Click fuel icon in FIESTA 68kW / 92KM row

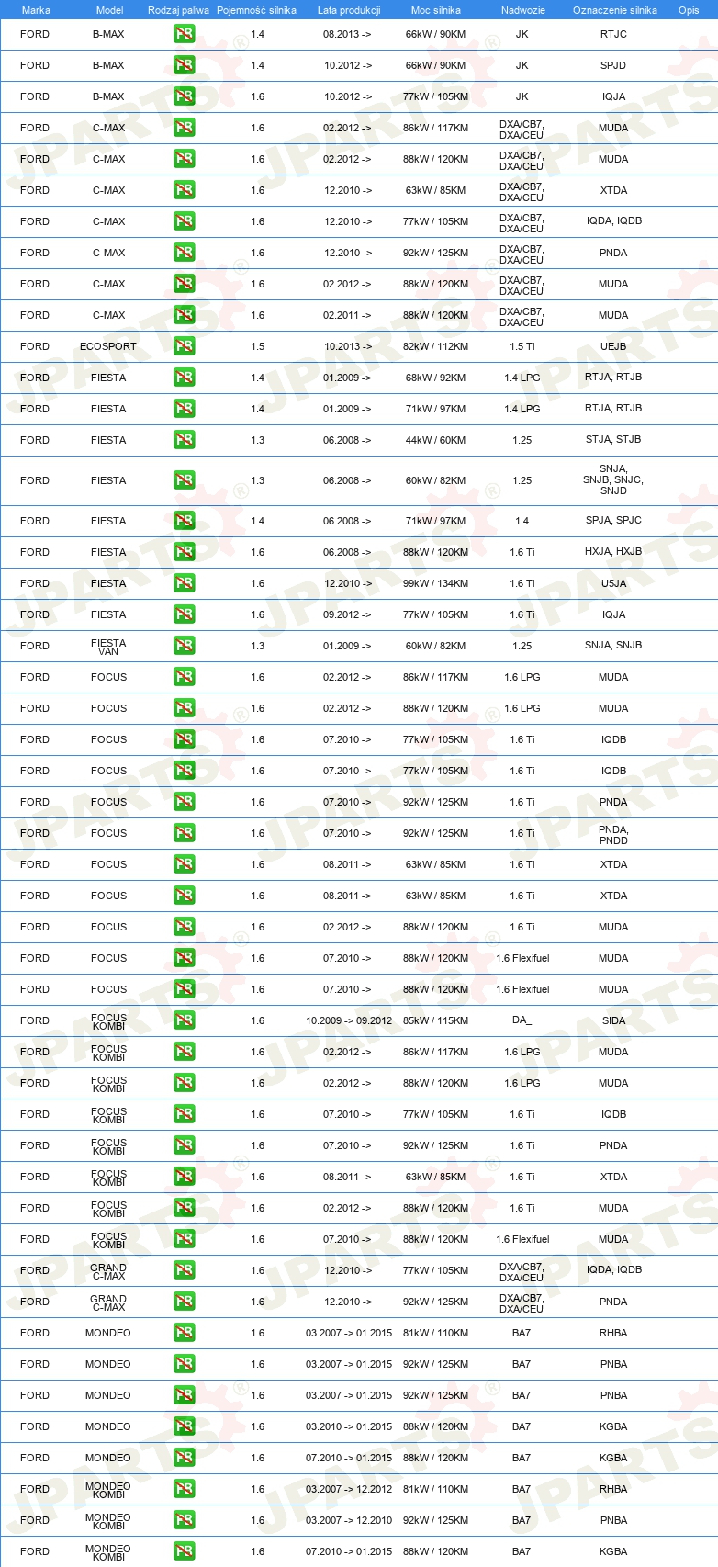pyautogui.click(x=185, y=378)
